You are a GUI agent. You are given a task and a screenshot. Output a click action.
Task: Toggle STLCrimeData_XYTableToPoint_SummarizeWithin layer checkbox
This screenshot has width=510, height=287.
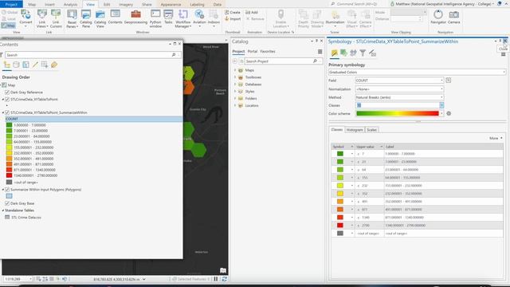pyautogui.click(x=7, y=112)
